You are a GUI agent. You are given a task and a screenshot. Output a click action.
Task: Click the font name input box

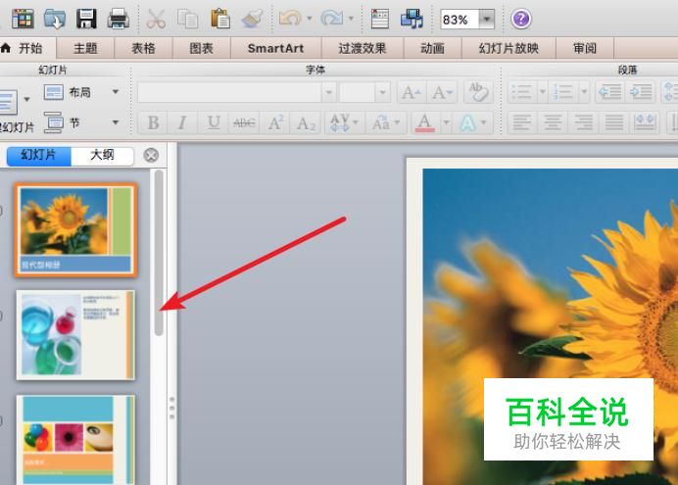click(229, 92)
